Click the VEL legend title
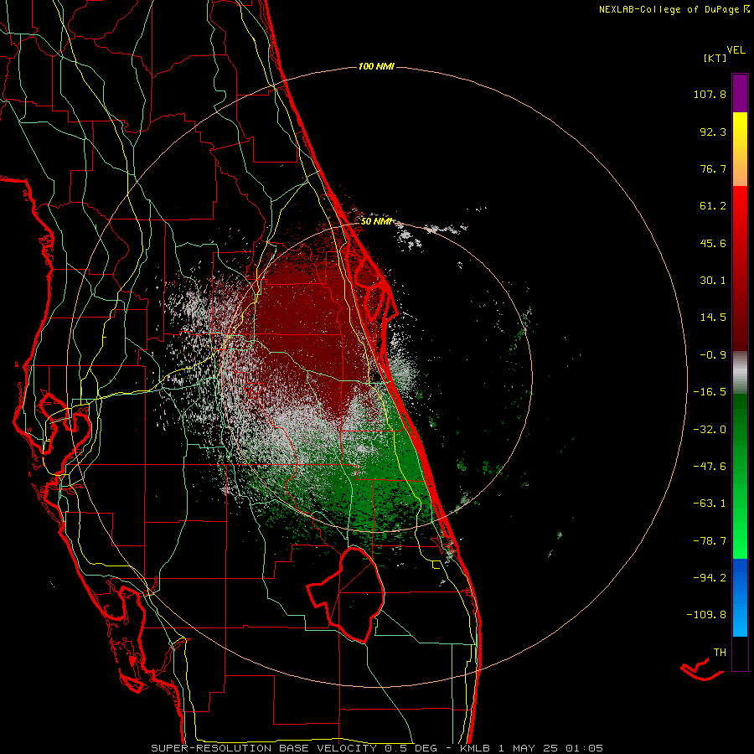 (x=736, y=50)
